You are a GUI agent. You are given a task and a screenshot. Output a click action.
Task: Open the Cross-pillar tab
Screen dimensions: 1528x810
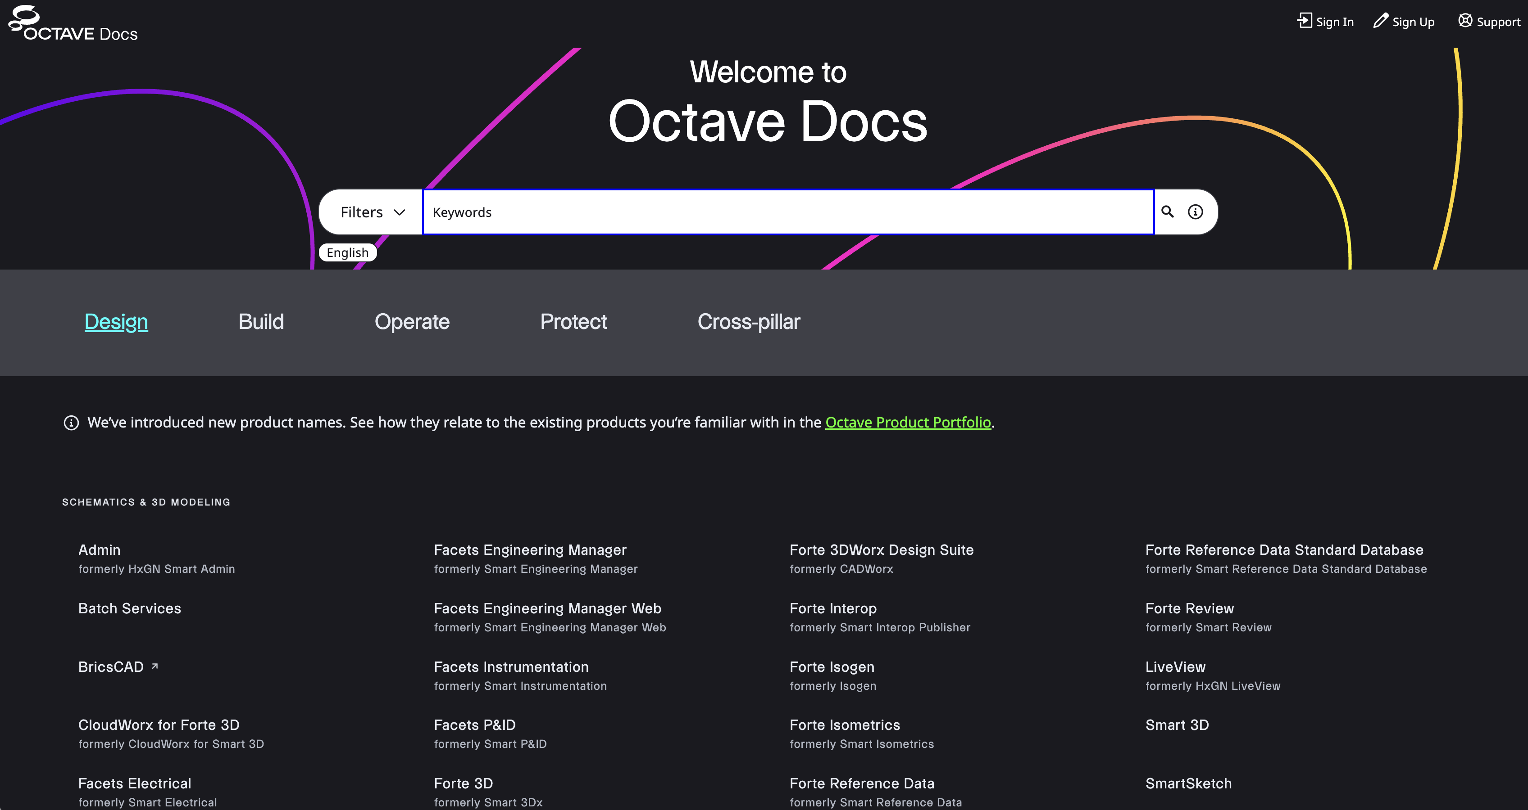click(x=749, y=322)
